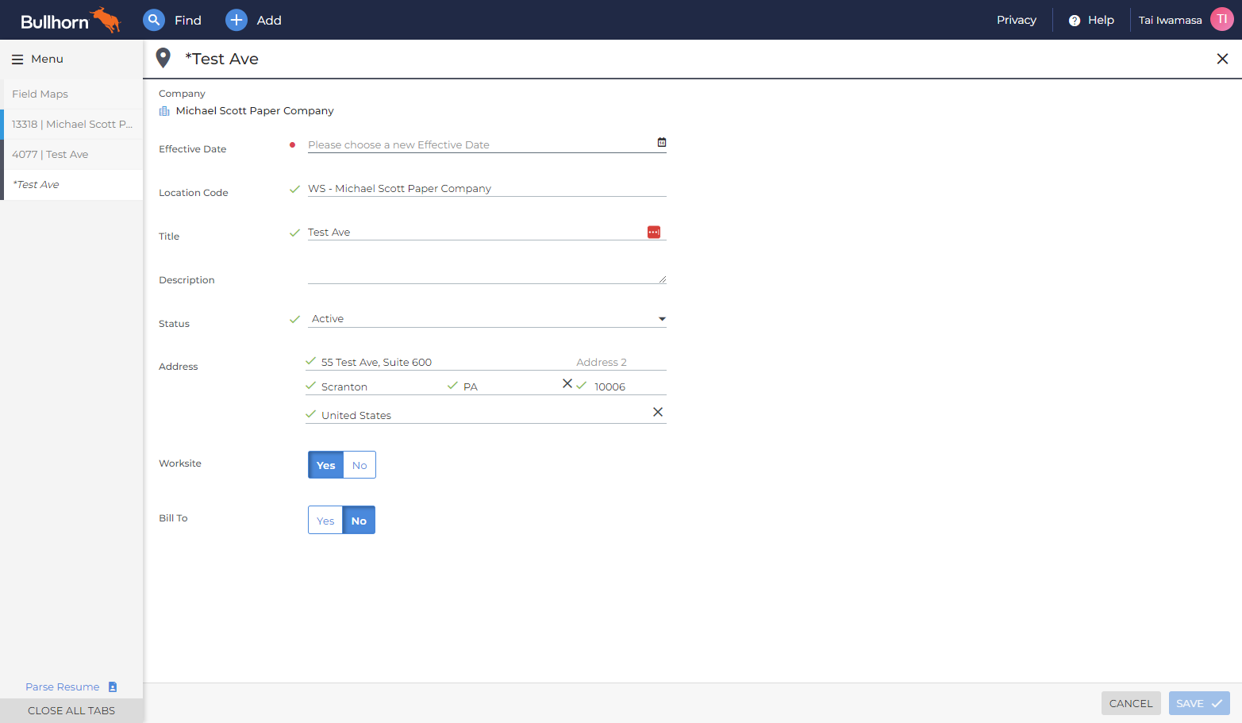Click the Tai Iwamasa username
The width and height of the screenshot is (1242, 723).
coord(1170,20)
